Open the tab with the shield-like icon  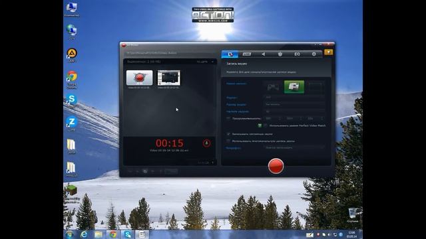[x=280, y=54]
